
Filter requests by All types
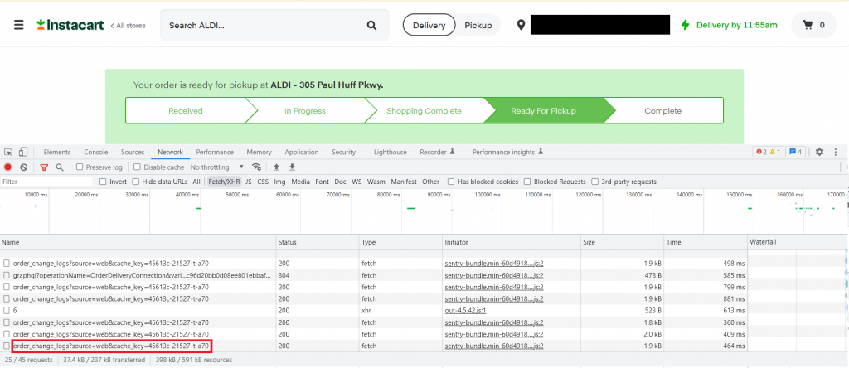click(x=196, y=182)
